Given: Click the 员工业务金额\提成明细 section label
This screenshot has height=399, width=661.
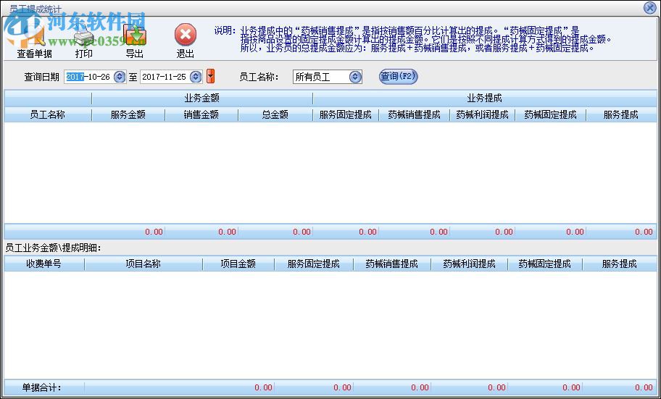Looking at the screenshot, I should pos(54,248).
